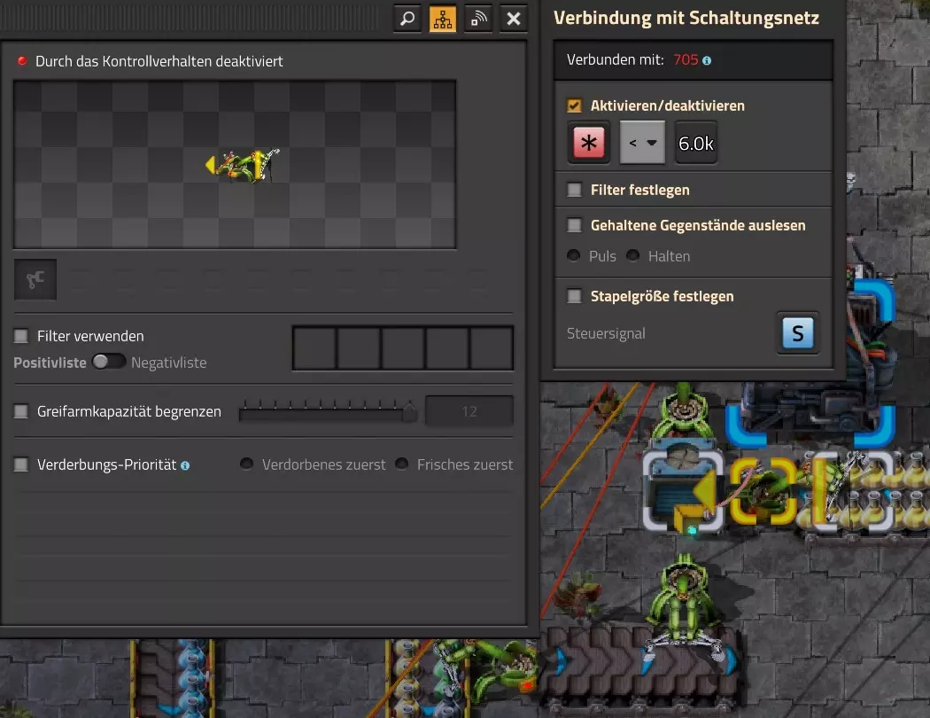This screenshot has width=930, height=718.
Task: Click the Steuersignal label
Action: click(606, 333)
